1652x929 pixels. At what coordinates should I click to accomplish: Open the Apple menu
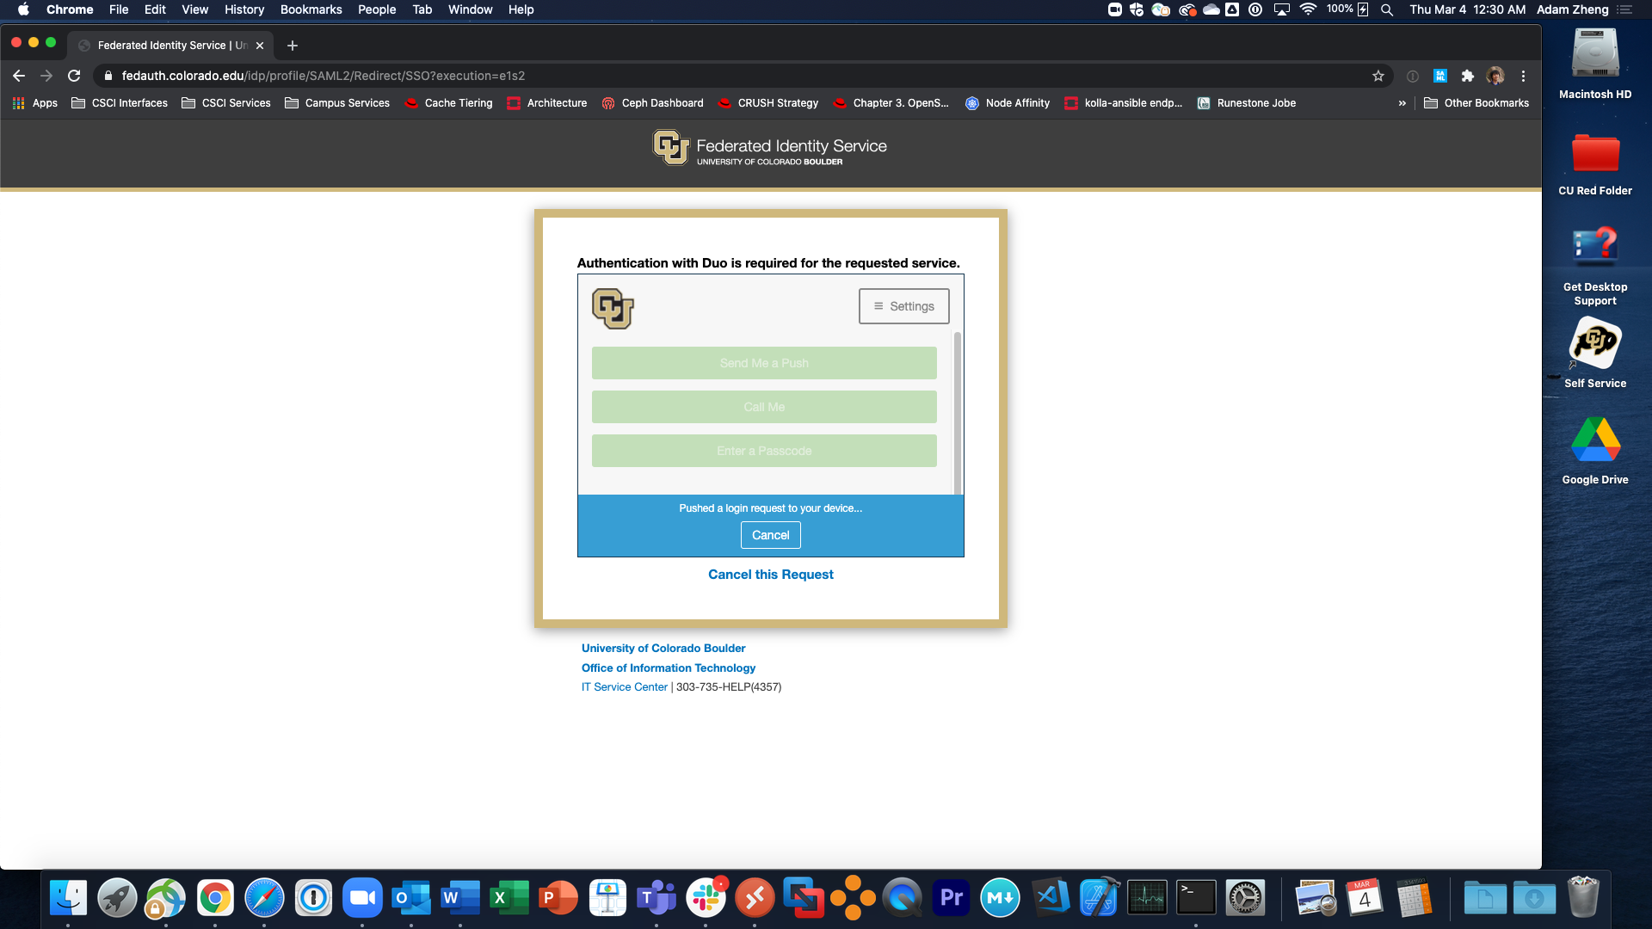(x=23, y=9)
